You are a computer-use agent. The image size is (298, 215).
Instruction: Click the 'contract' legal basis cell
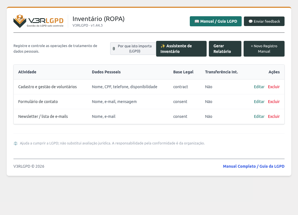(181, 87)
